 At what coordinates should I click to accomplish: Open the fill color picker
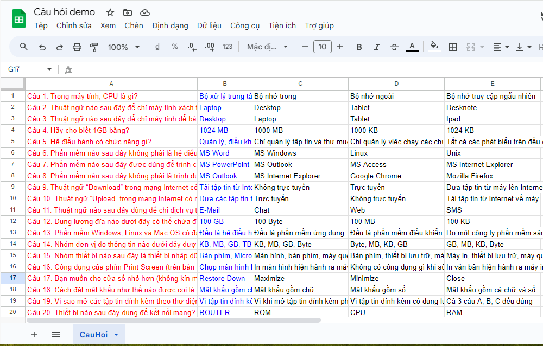[434, 46]
